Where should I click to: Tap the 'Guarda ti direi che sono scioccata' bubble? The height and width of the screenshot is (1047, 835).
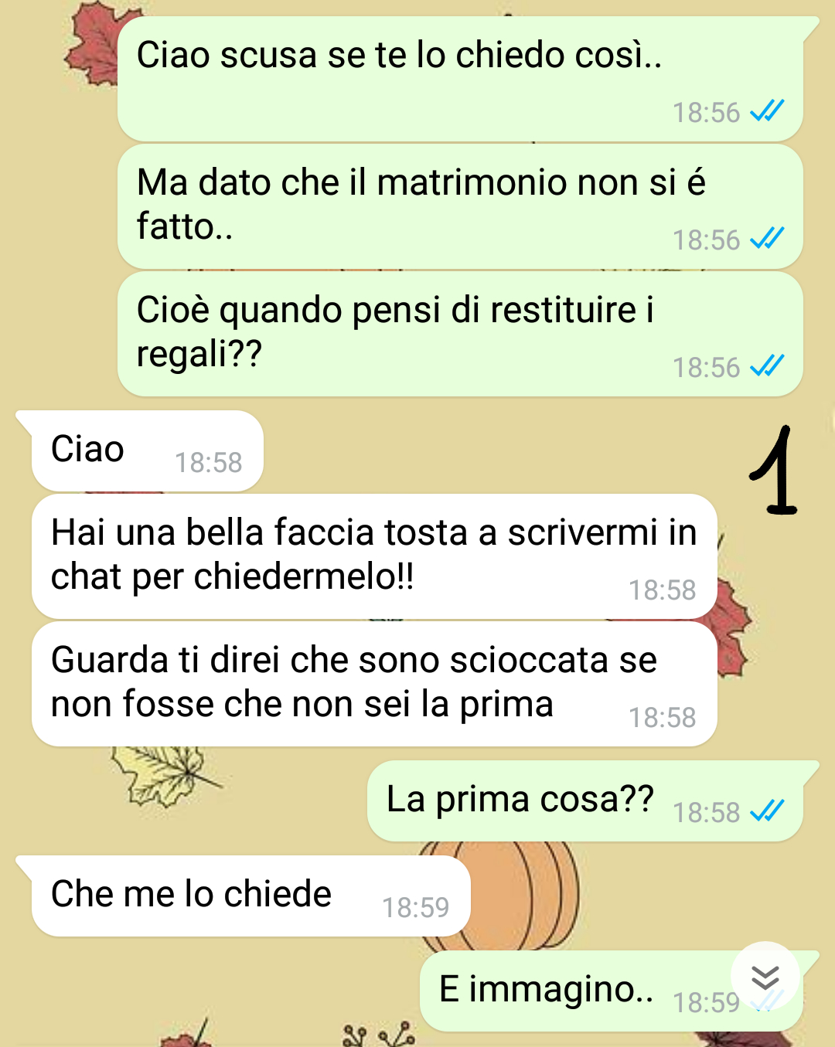pos(374,684)
